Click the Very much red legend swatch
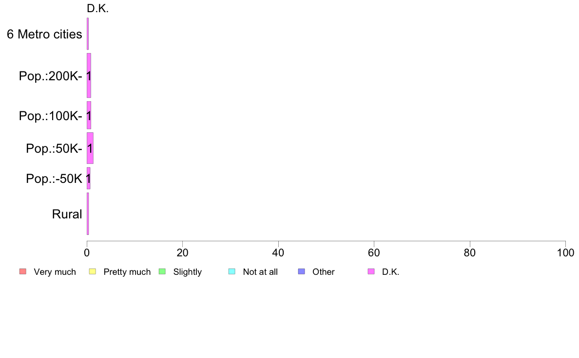Screen dimensions: 579x358 click(x=22, y=272)
